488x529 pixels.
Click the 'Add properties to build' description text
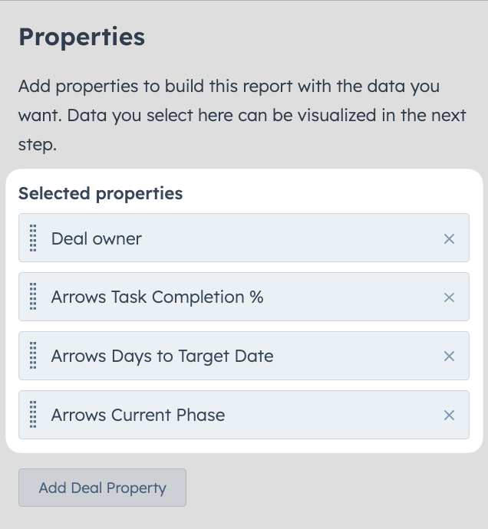coord(242,115)
